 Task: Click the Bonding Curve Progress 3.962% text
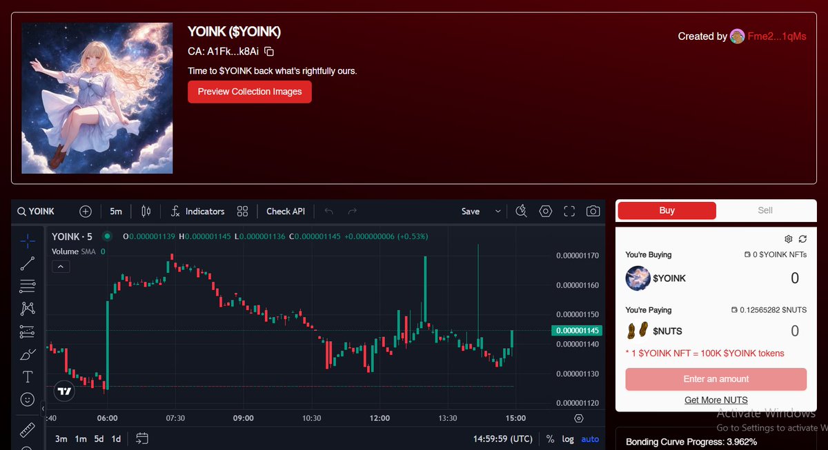click(691, 442)
